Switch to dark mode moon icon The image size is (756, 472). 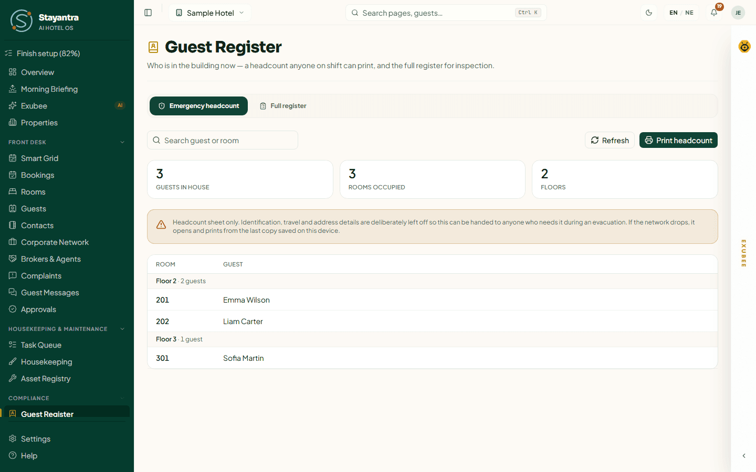click(649, 13)
